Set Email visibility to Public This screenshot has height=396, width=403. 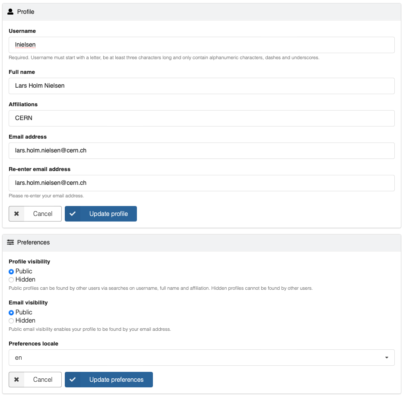pyautogui.click(x=12, y=313)
